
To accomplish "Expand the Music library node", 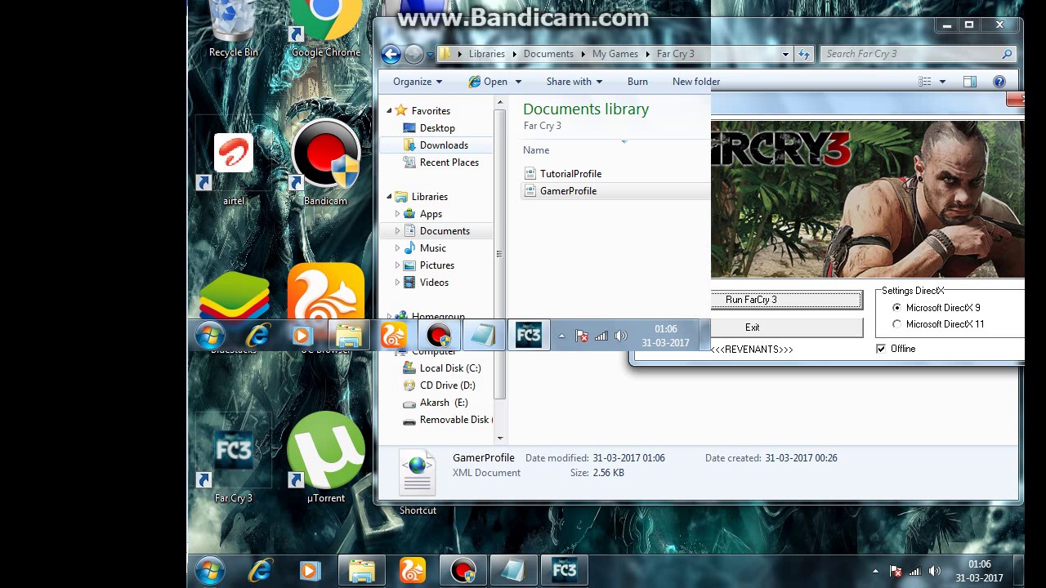I will tap(398, 248).
